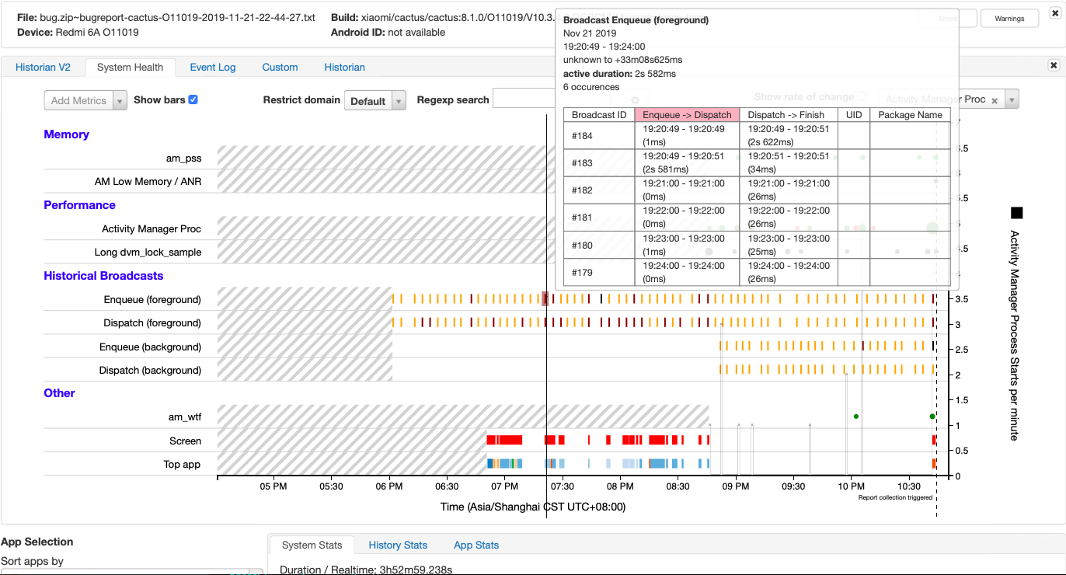Open the gear settings icon beside Regexp search
This screenshot has width=1066, height=575.
click(635, 100)
